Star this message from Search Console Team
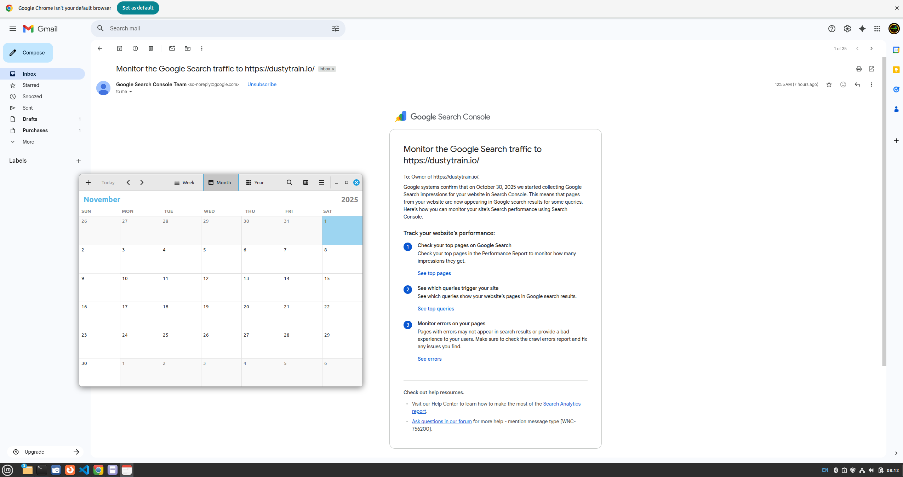 coord(829,85)
